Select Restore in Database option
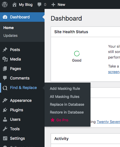 click(67, 112)
